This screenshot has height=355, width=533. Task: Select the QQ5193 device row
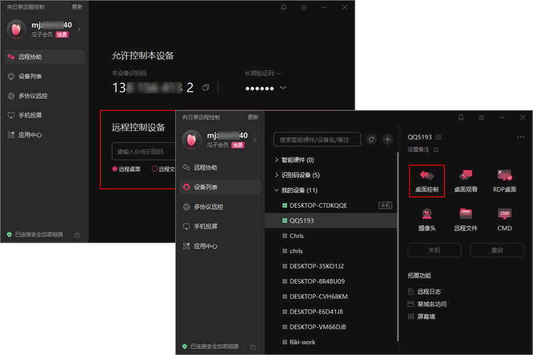pos(330,221)
